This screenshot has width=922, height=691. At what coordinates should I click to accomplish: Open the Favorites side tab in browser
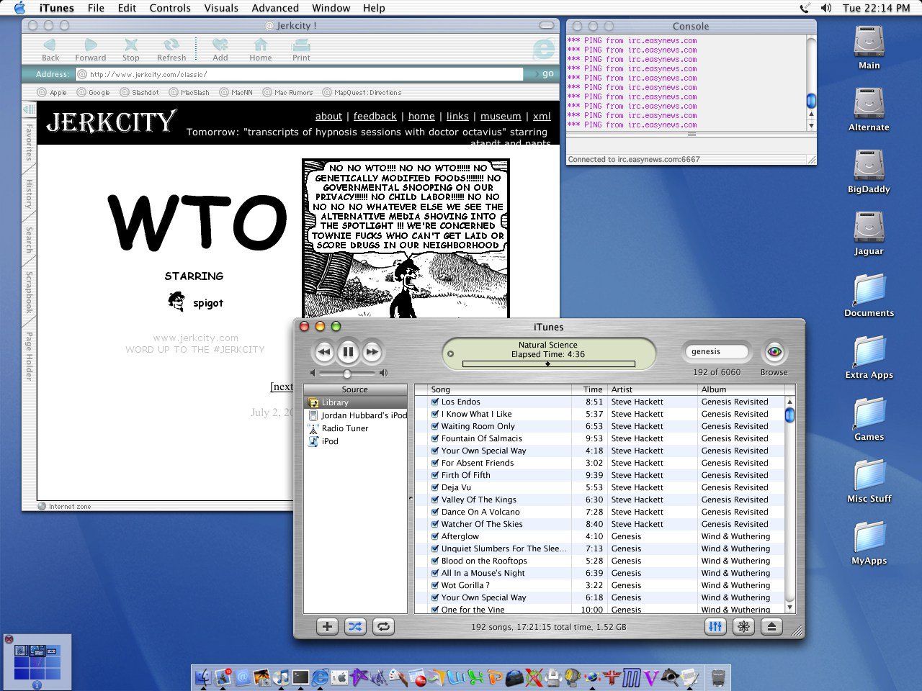click(x=29, y=142)
